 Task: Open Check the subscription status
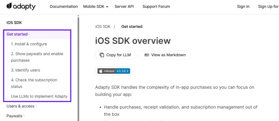(x=34, y=83)
